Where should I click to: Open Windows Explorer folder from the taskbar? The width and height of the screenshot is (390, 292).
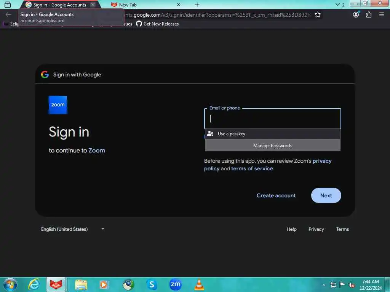[81, 285]
